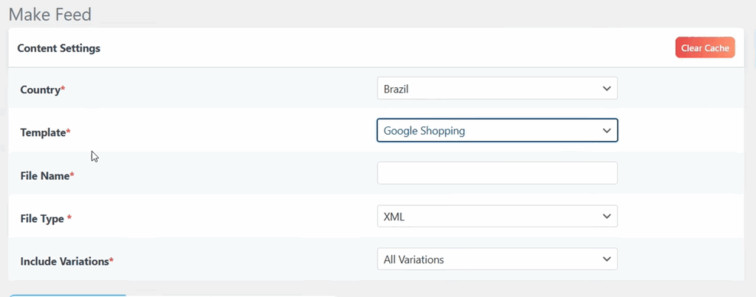Click the Template field label
Screen dimensions: 756x297
pos(43,132)
